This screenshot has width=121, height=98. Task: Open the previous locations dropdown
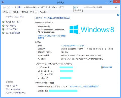click(x=75, y=8)
